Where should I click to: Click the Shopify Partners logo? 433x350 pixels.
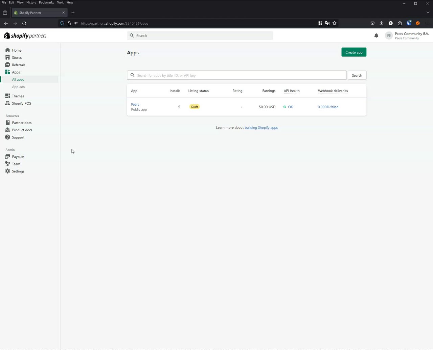pyautogui.click(x=25, y=35)
